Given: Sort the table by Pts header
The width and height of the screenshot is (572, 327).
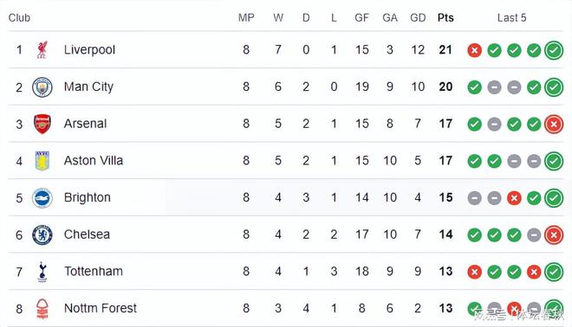Looking at the screenshot, I should click(445, 18).
